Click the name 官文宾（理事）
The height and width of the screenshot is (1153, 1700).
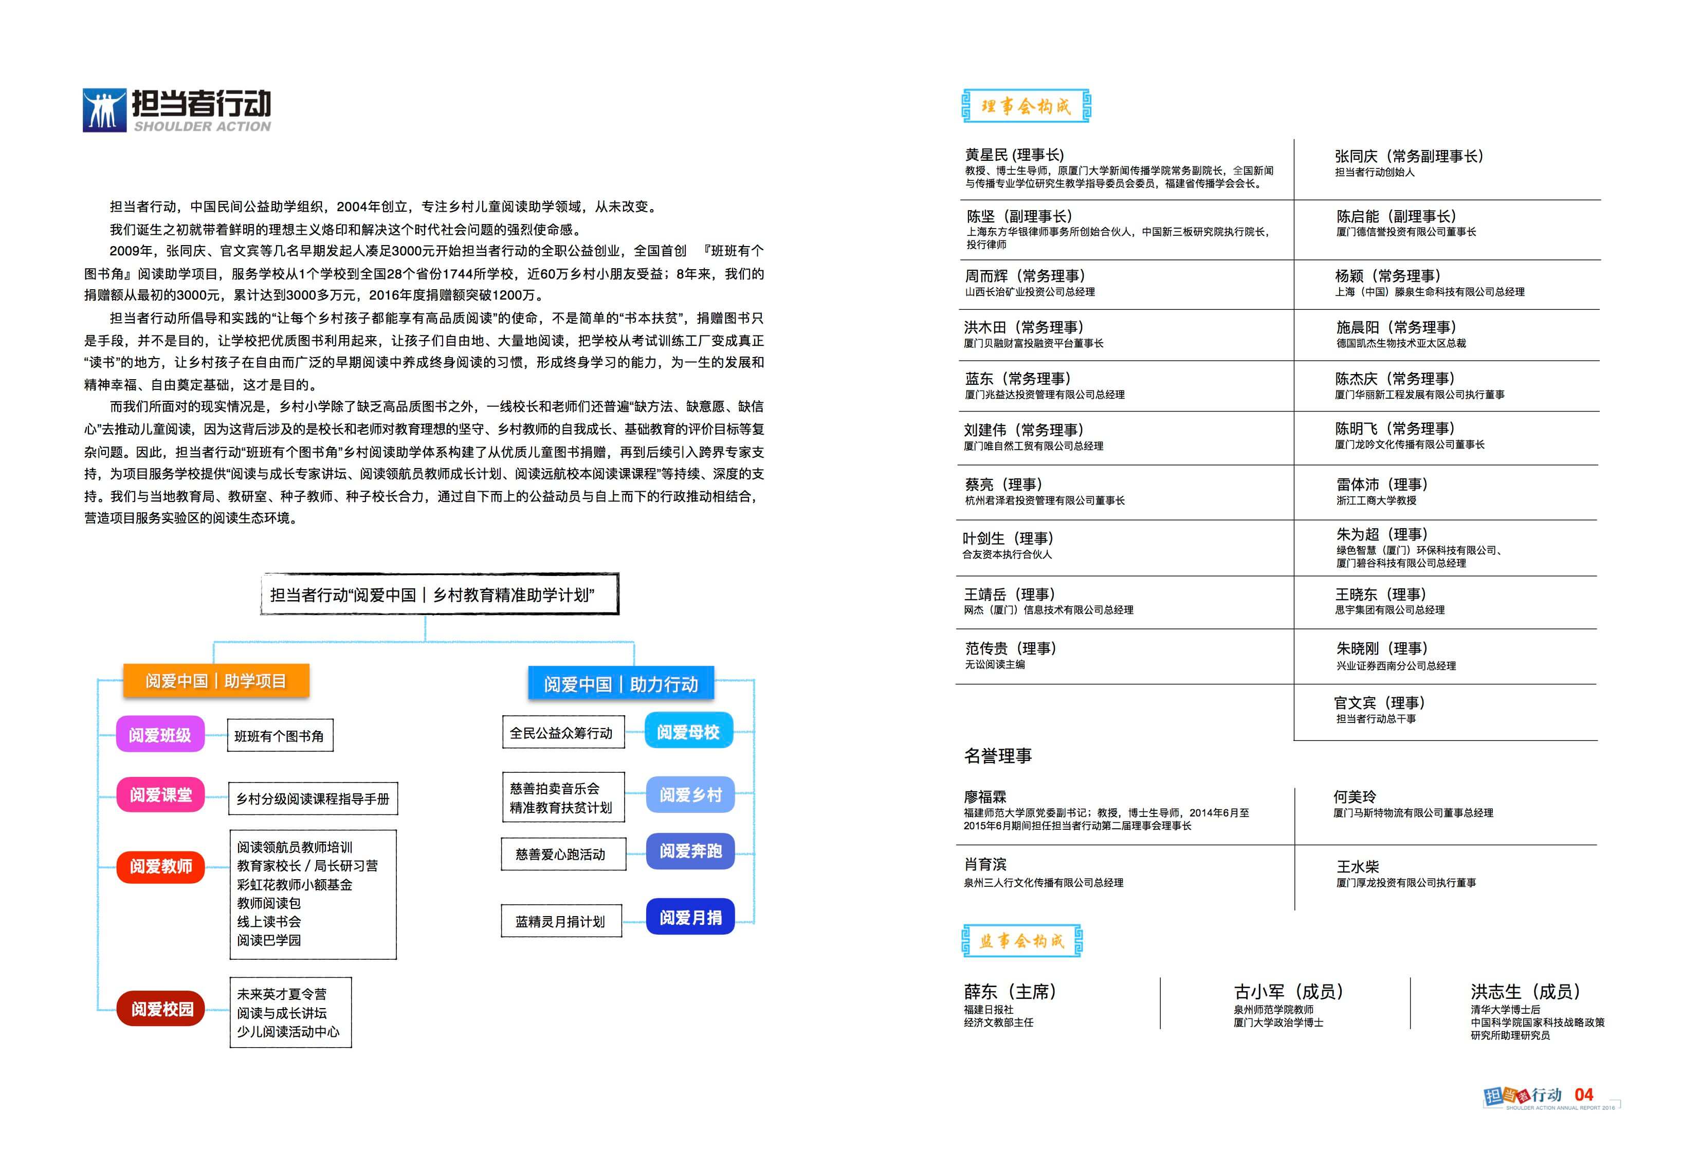click(x=1380, y=702)
